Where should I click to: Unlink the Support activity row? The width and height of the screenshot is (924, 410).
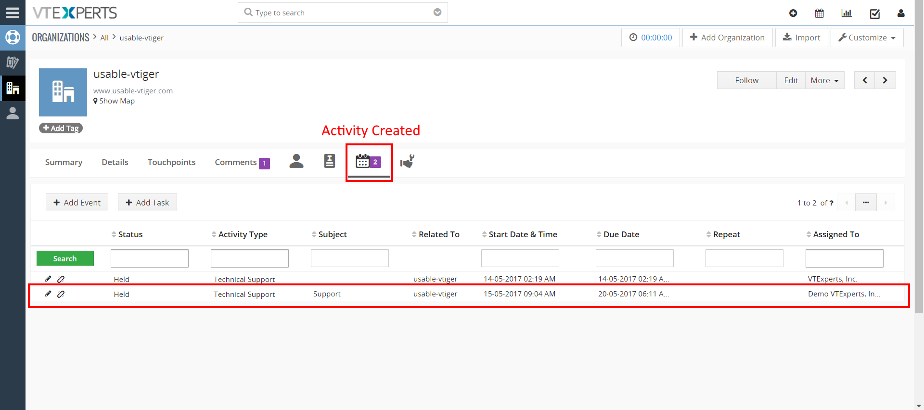[61, 294]
